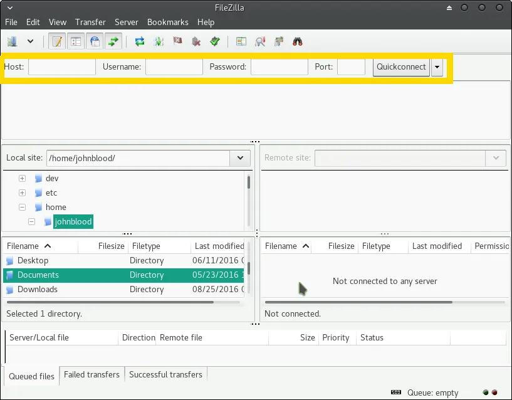The height and width of the screenshot is (400, 512).
Task: Open the Quickconnect history dropdown arrow
Action: [437, 67]
